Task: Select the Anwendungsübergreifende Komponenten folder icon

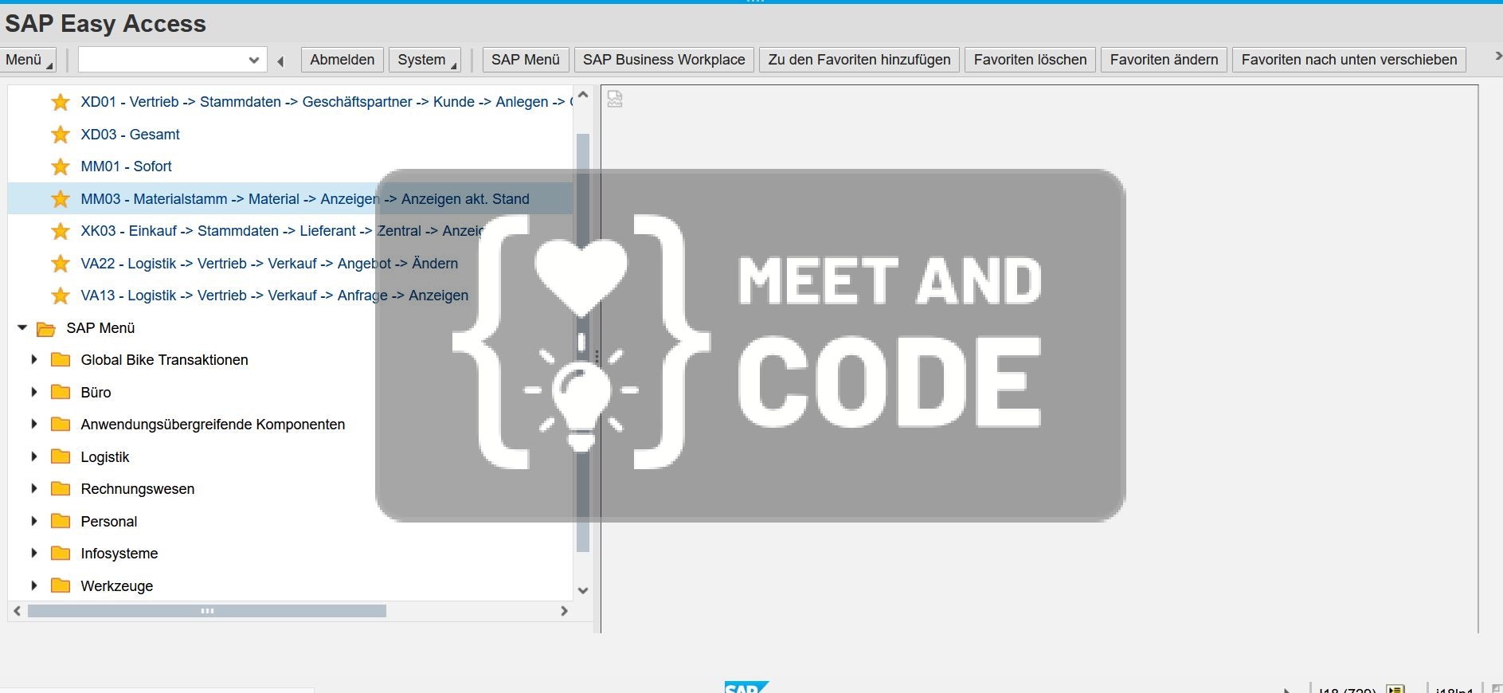Action: point(61,425)
